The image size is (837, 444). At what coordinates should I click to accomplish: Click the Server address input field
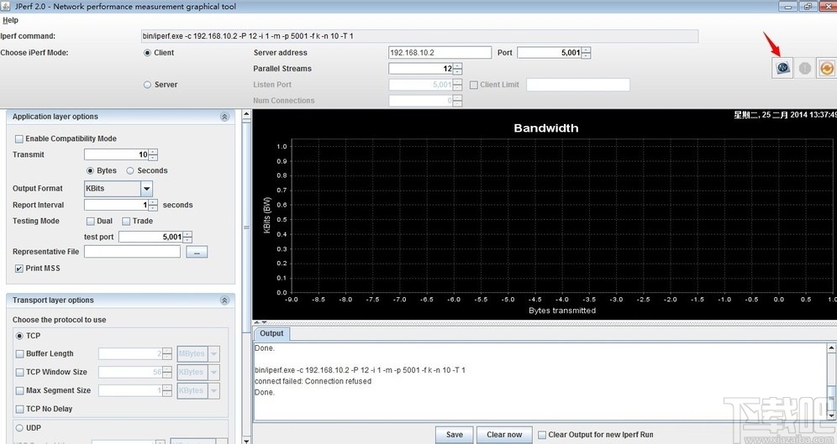(440, 53)
